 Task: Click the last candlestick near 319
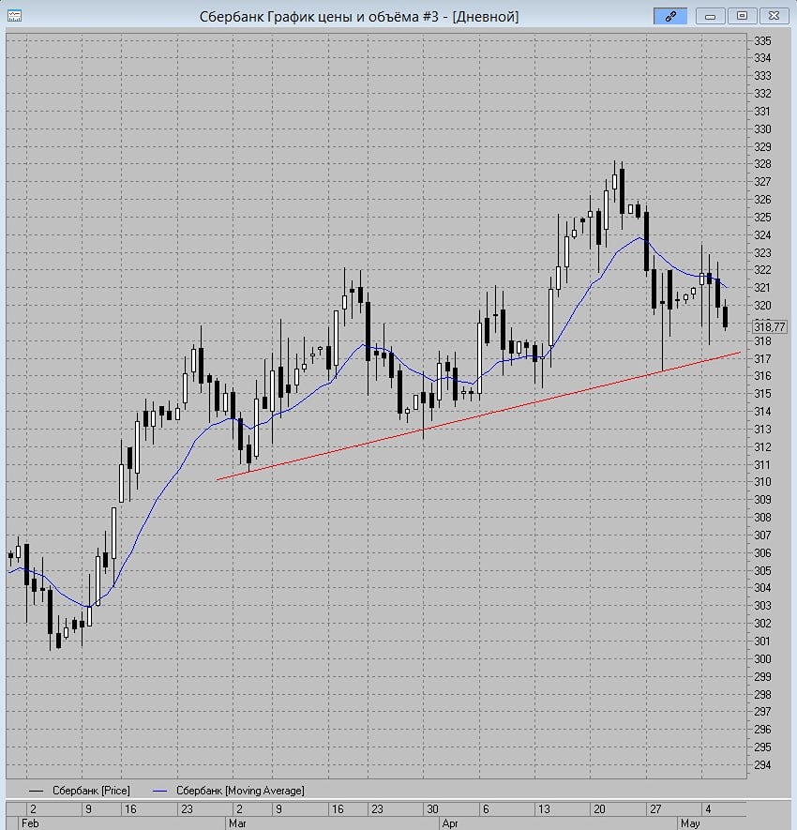point(725,317)
